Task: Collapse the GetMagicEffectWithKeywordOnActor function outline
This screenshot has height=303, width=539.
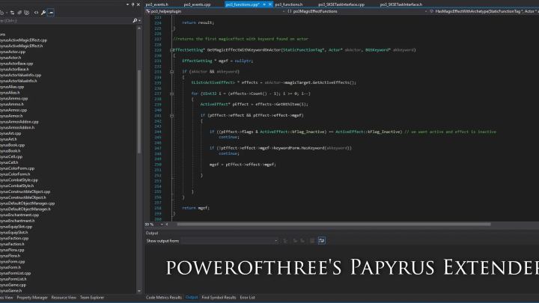Action: coord(171,50)
